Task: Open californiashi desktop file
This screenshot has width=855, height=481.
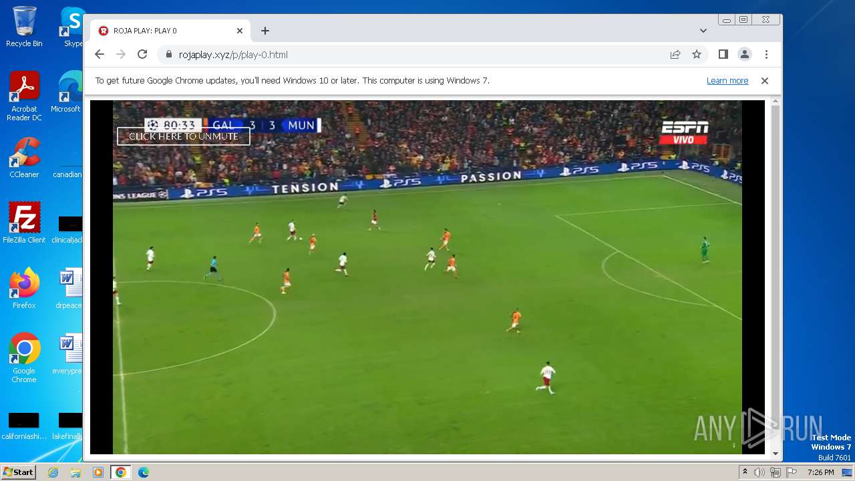Action: coord(24,426)
